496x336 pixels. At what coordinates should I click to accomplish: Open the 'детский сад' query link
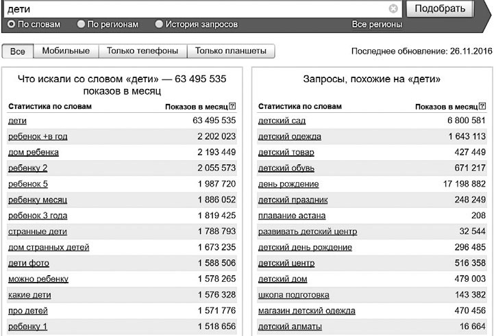click(282, 120)
